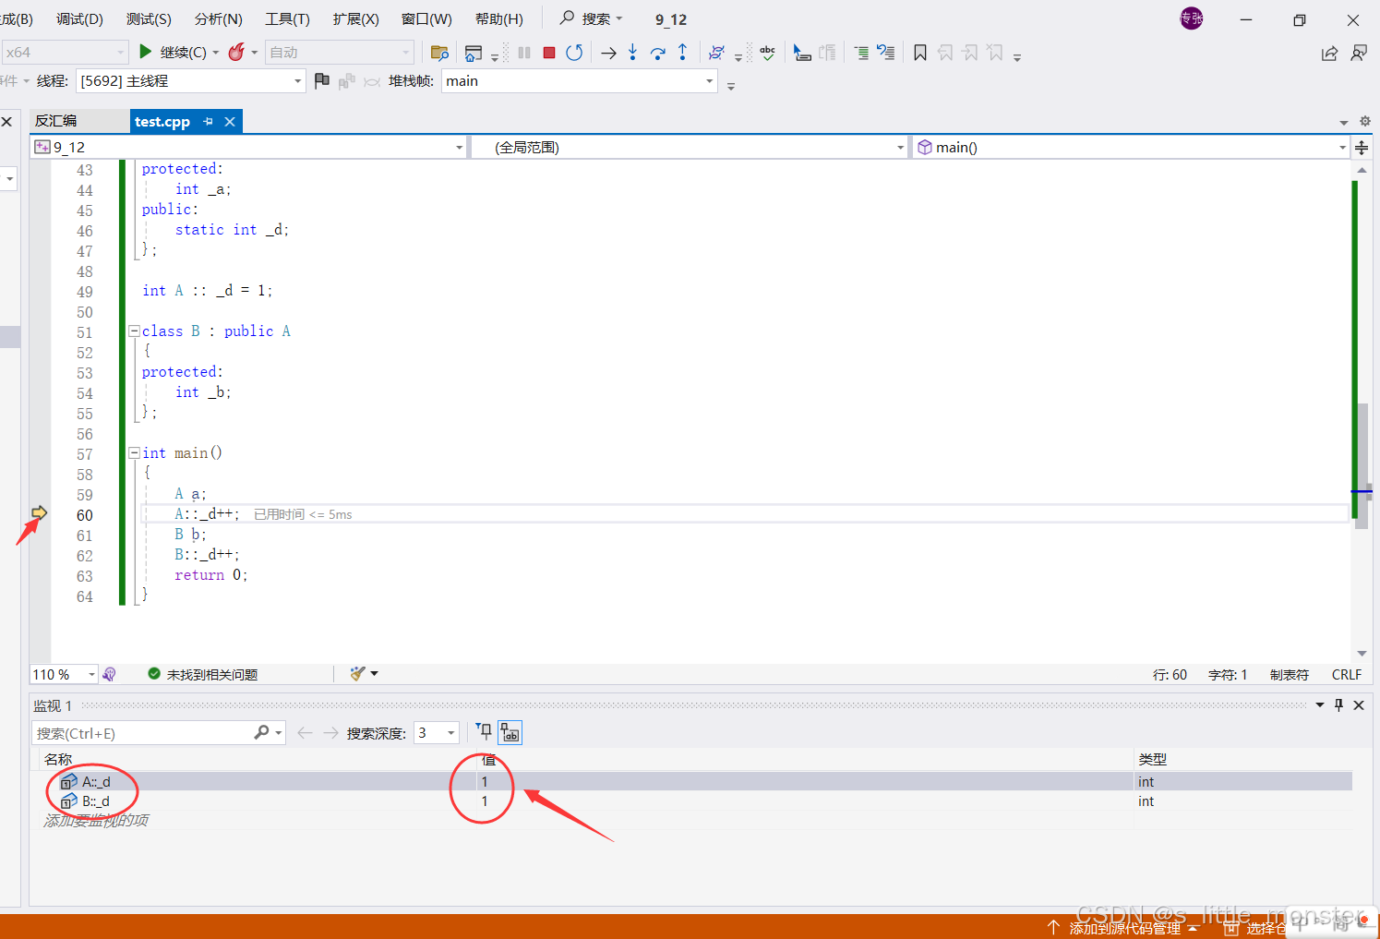Close the test.cpp tab
This screenshot has width=1380, height=939.
point(230,122)
